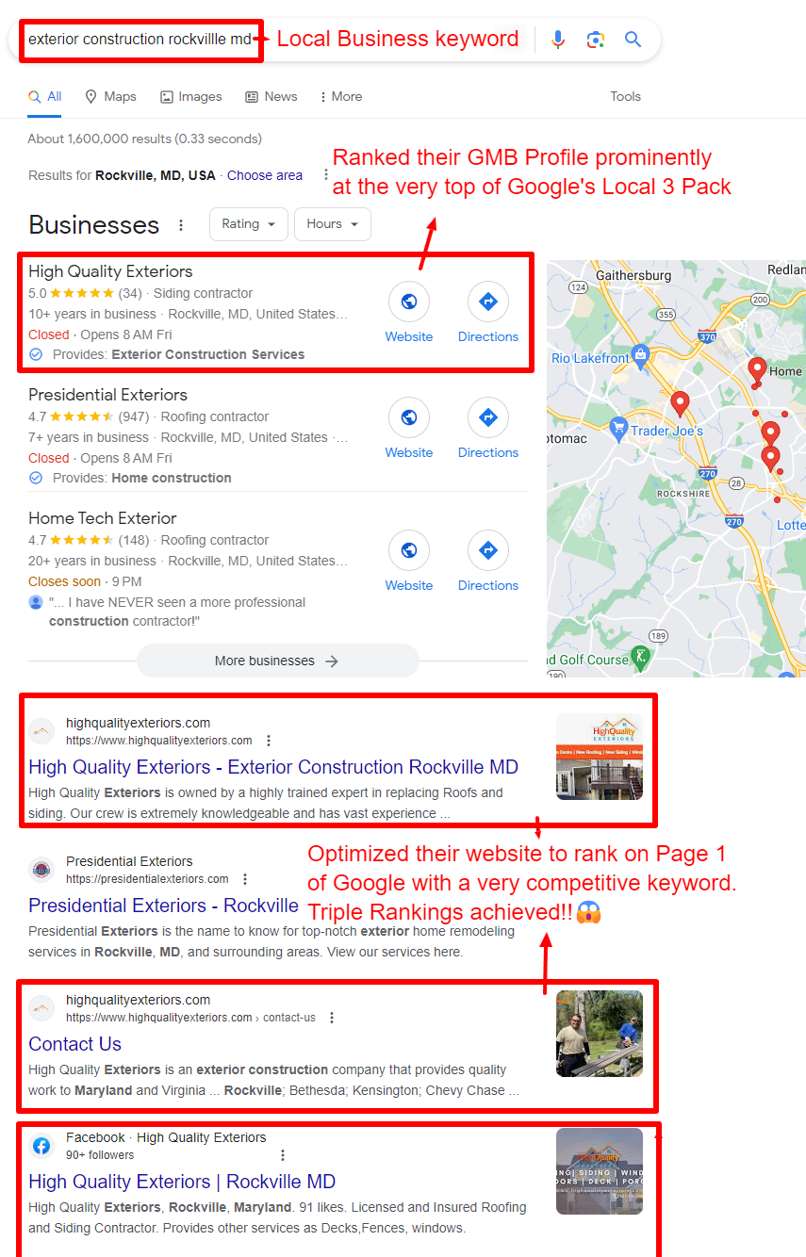Open the Tools search option
This screenshot has width=806, height=1257.
click(x=625, y=96)
